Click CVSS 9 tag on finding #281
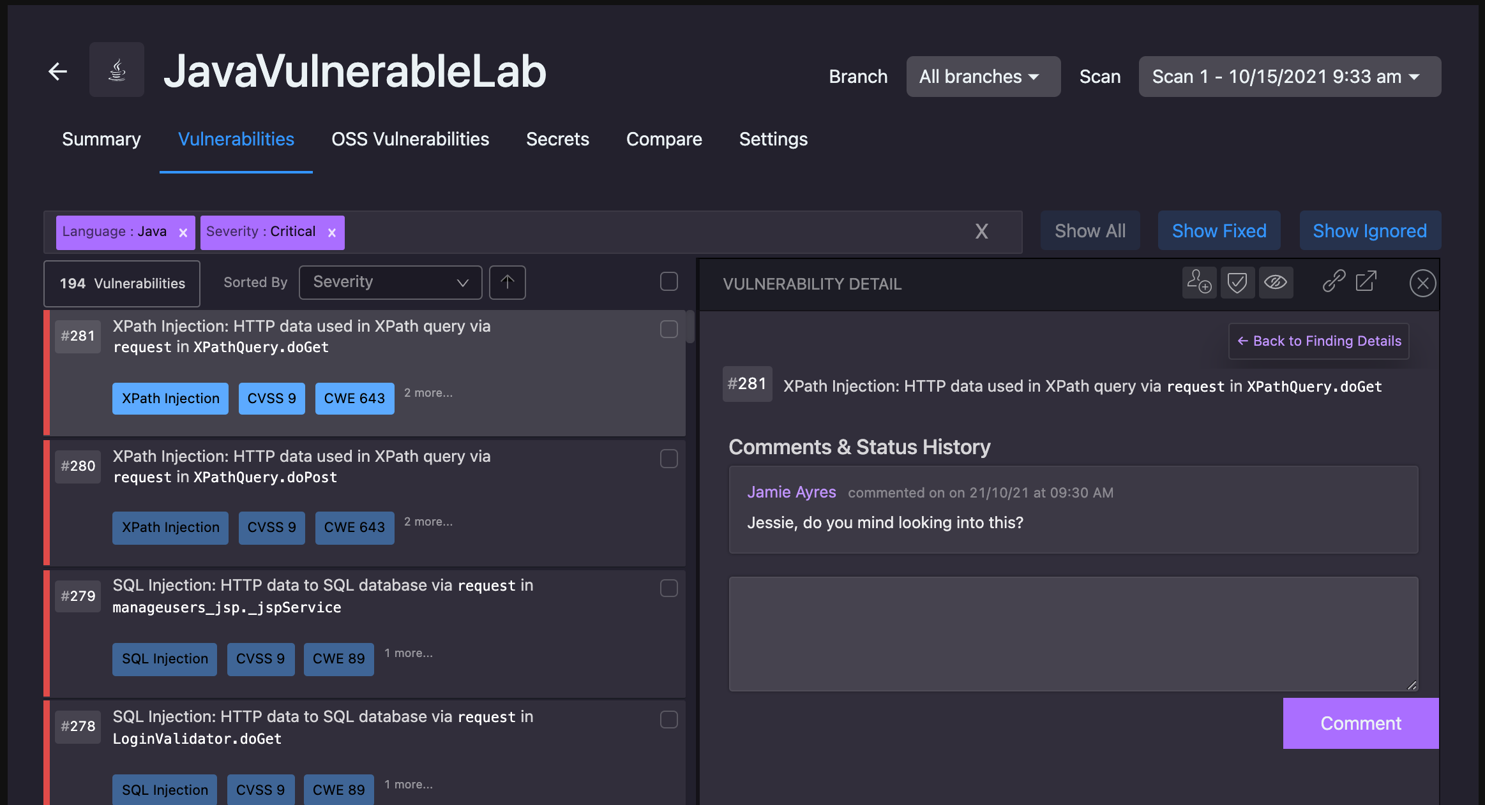1485x805 pixels. coord(272,399)
